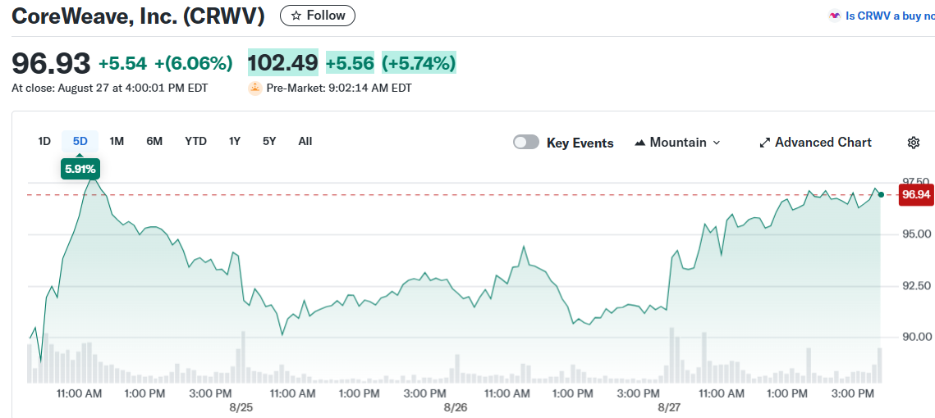Click the At close August 27 timestamp
Screen dimensions: 935x418
pos(110,89)
